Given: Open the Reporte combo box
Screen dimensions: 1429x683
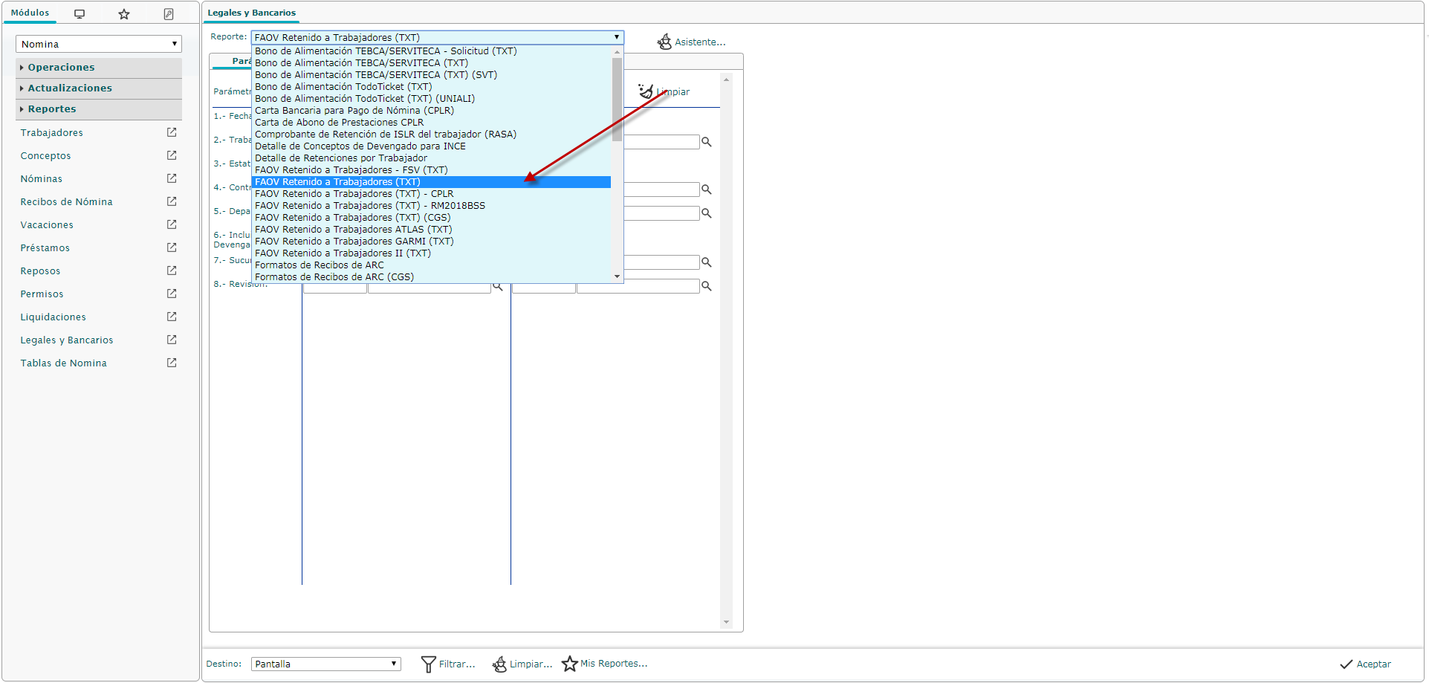Looking at the screenshot, I should (437, 37).
